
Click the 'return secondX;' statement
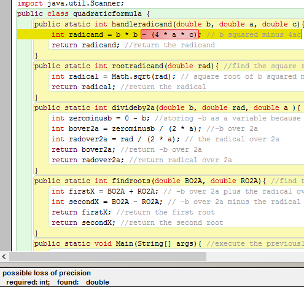(84, 222)
